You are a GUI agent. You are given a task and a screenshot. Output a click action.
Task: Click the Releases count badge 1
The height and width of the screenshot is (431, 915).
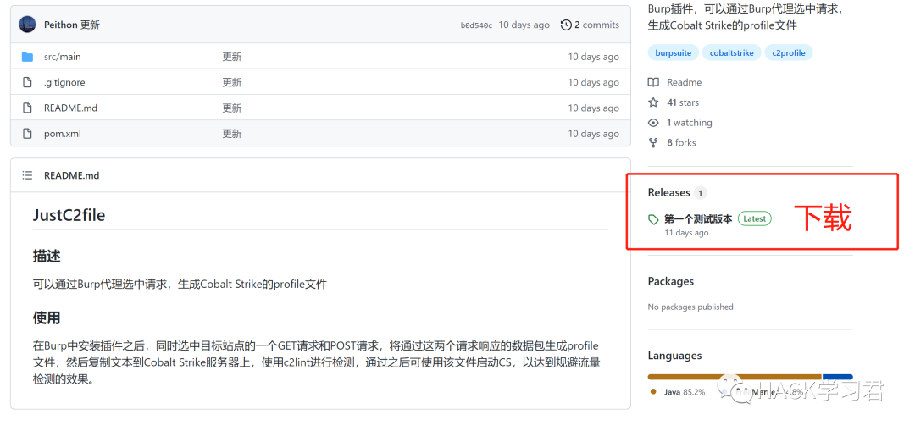coord(701,192)
